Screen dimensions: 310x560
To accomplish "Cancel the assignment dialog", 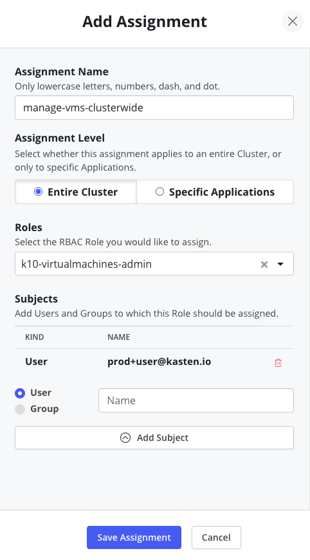I will click(216, 537).
